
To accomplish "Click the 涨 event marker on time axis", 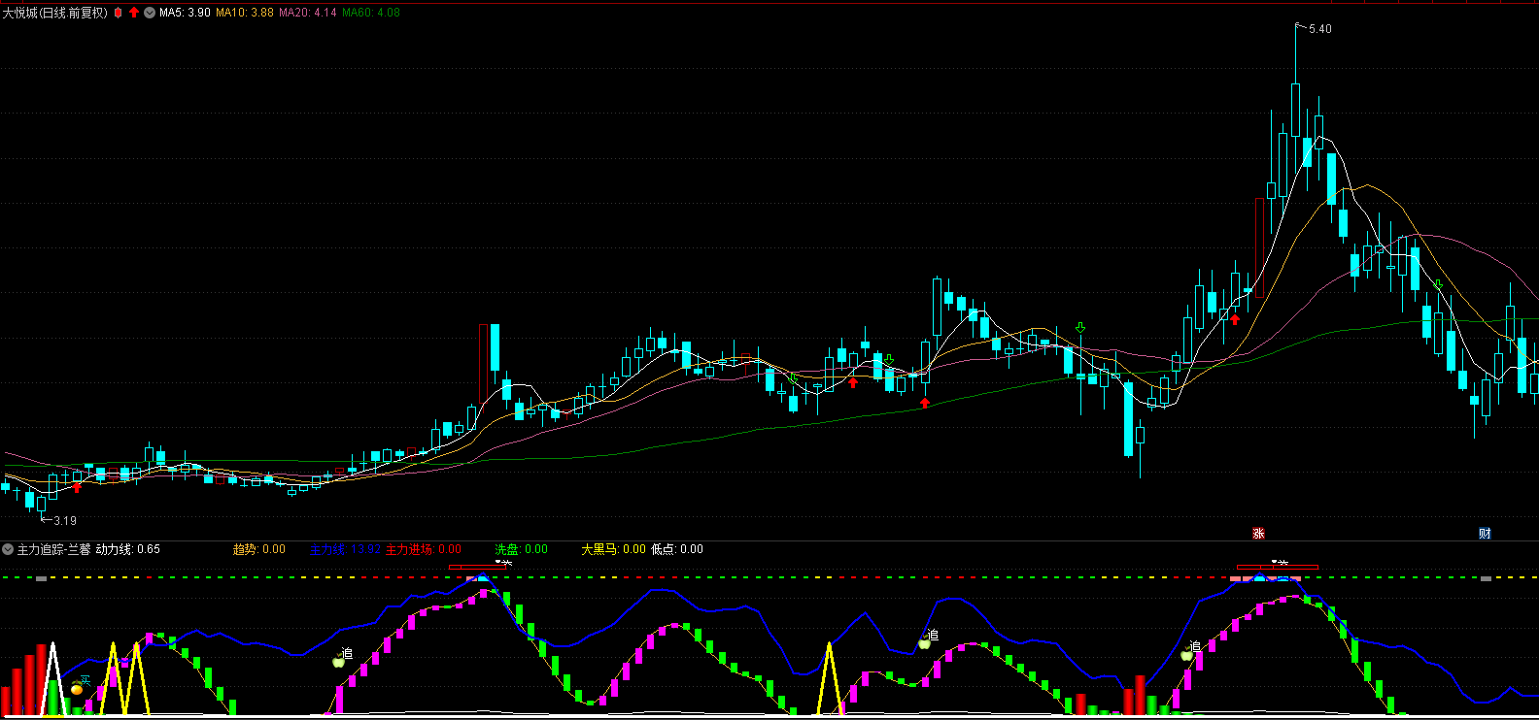I will [1258, 534].
